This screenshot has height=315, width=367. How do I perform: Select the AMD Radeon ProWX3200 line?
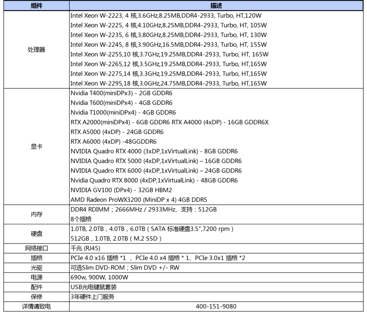click(139, 200)
